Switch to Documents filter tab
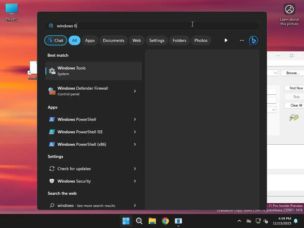 (x=113, y=40)
